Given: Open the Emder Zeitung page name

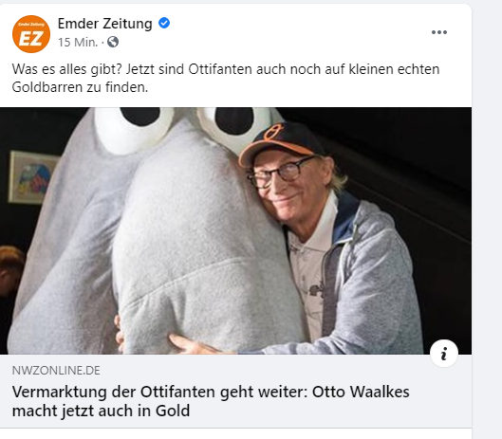Looking at the screenshot, I should point(105,24).
